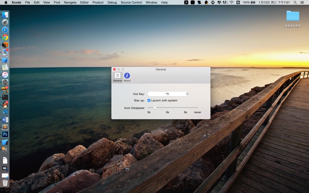
Task: Open iOS Simulator icon in Dock
Action: [x=5, y=142]
